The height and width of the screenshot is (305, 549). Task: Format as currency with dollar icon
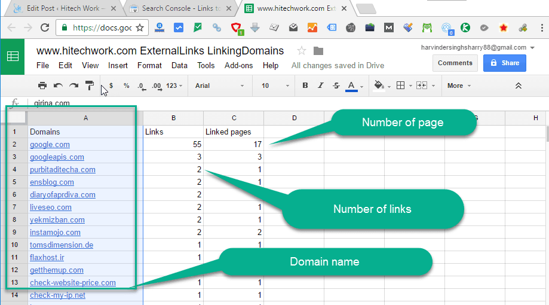click(111, 86)
